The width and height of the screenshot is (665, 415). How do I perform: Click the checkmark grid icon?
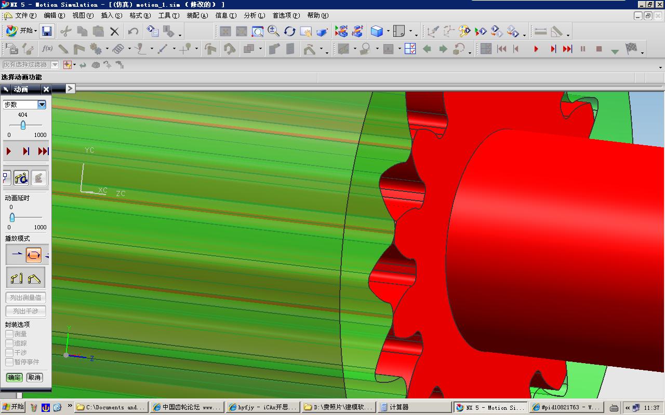pos(410,49)
